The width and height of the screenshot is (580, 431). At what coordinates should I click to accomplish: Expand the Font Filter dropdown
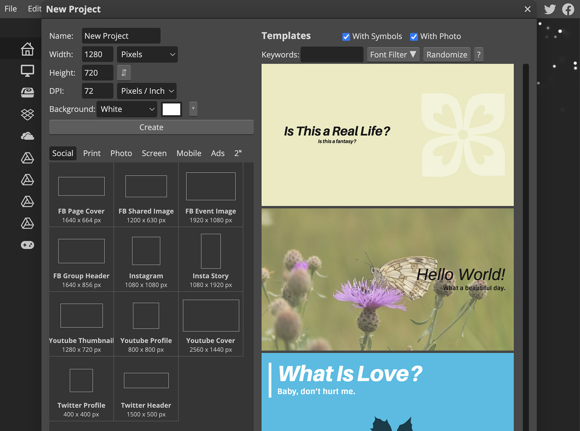pyautogui.click(x=393, y=55)
